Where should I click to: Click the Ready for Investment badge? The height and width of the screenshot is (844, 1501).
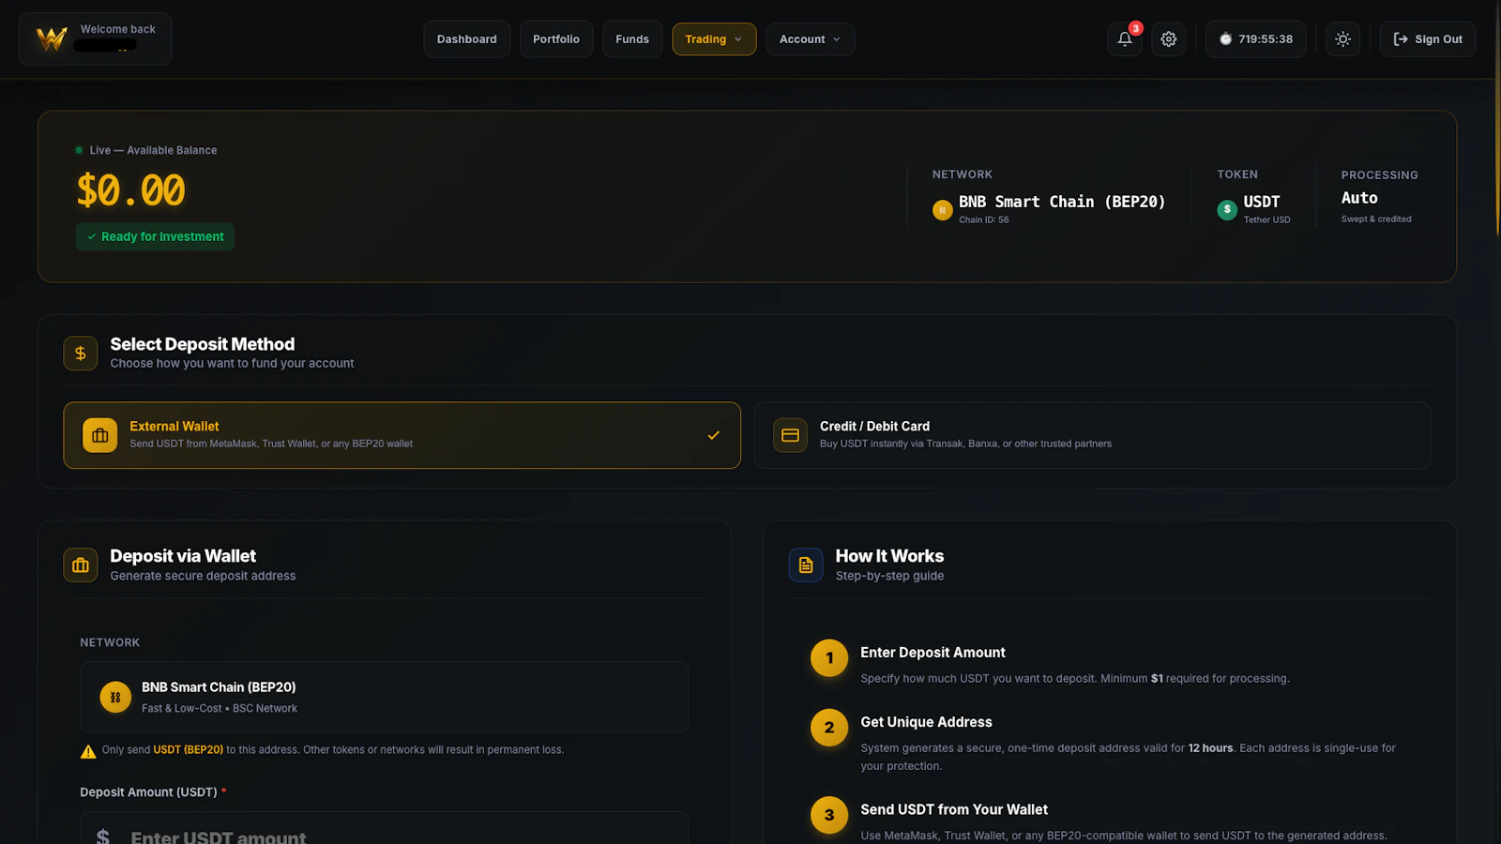[156, 236]
